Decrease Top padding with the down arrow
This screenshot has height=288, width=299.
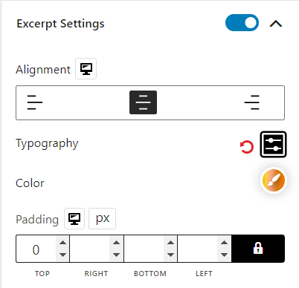tap(62, 255)
